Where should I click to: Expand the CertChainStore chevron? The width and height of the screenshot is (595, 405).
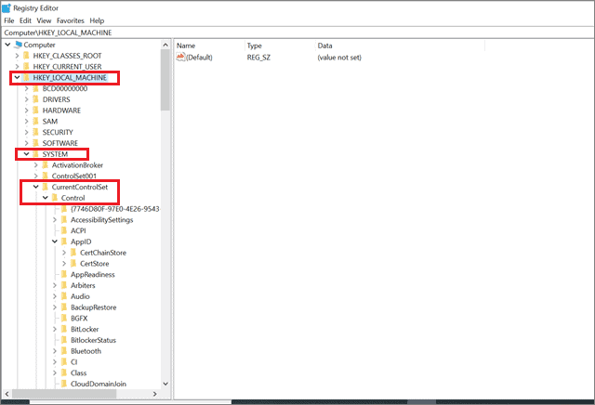[64, 253]
